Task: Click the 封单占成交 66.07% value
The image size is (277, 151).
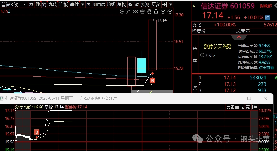Action: pyautogui.click(x=265, y=51)
